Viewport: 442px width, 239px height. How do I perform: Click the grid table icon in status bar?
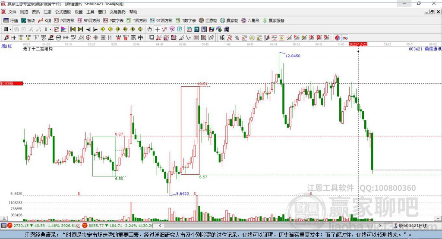[3, 226]
